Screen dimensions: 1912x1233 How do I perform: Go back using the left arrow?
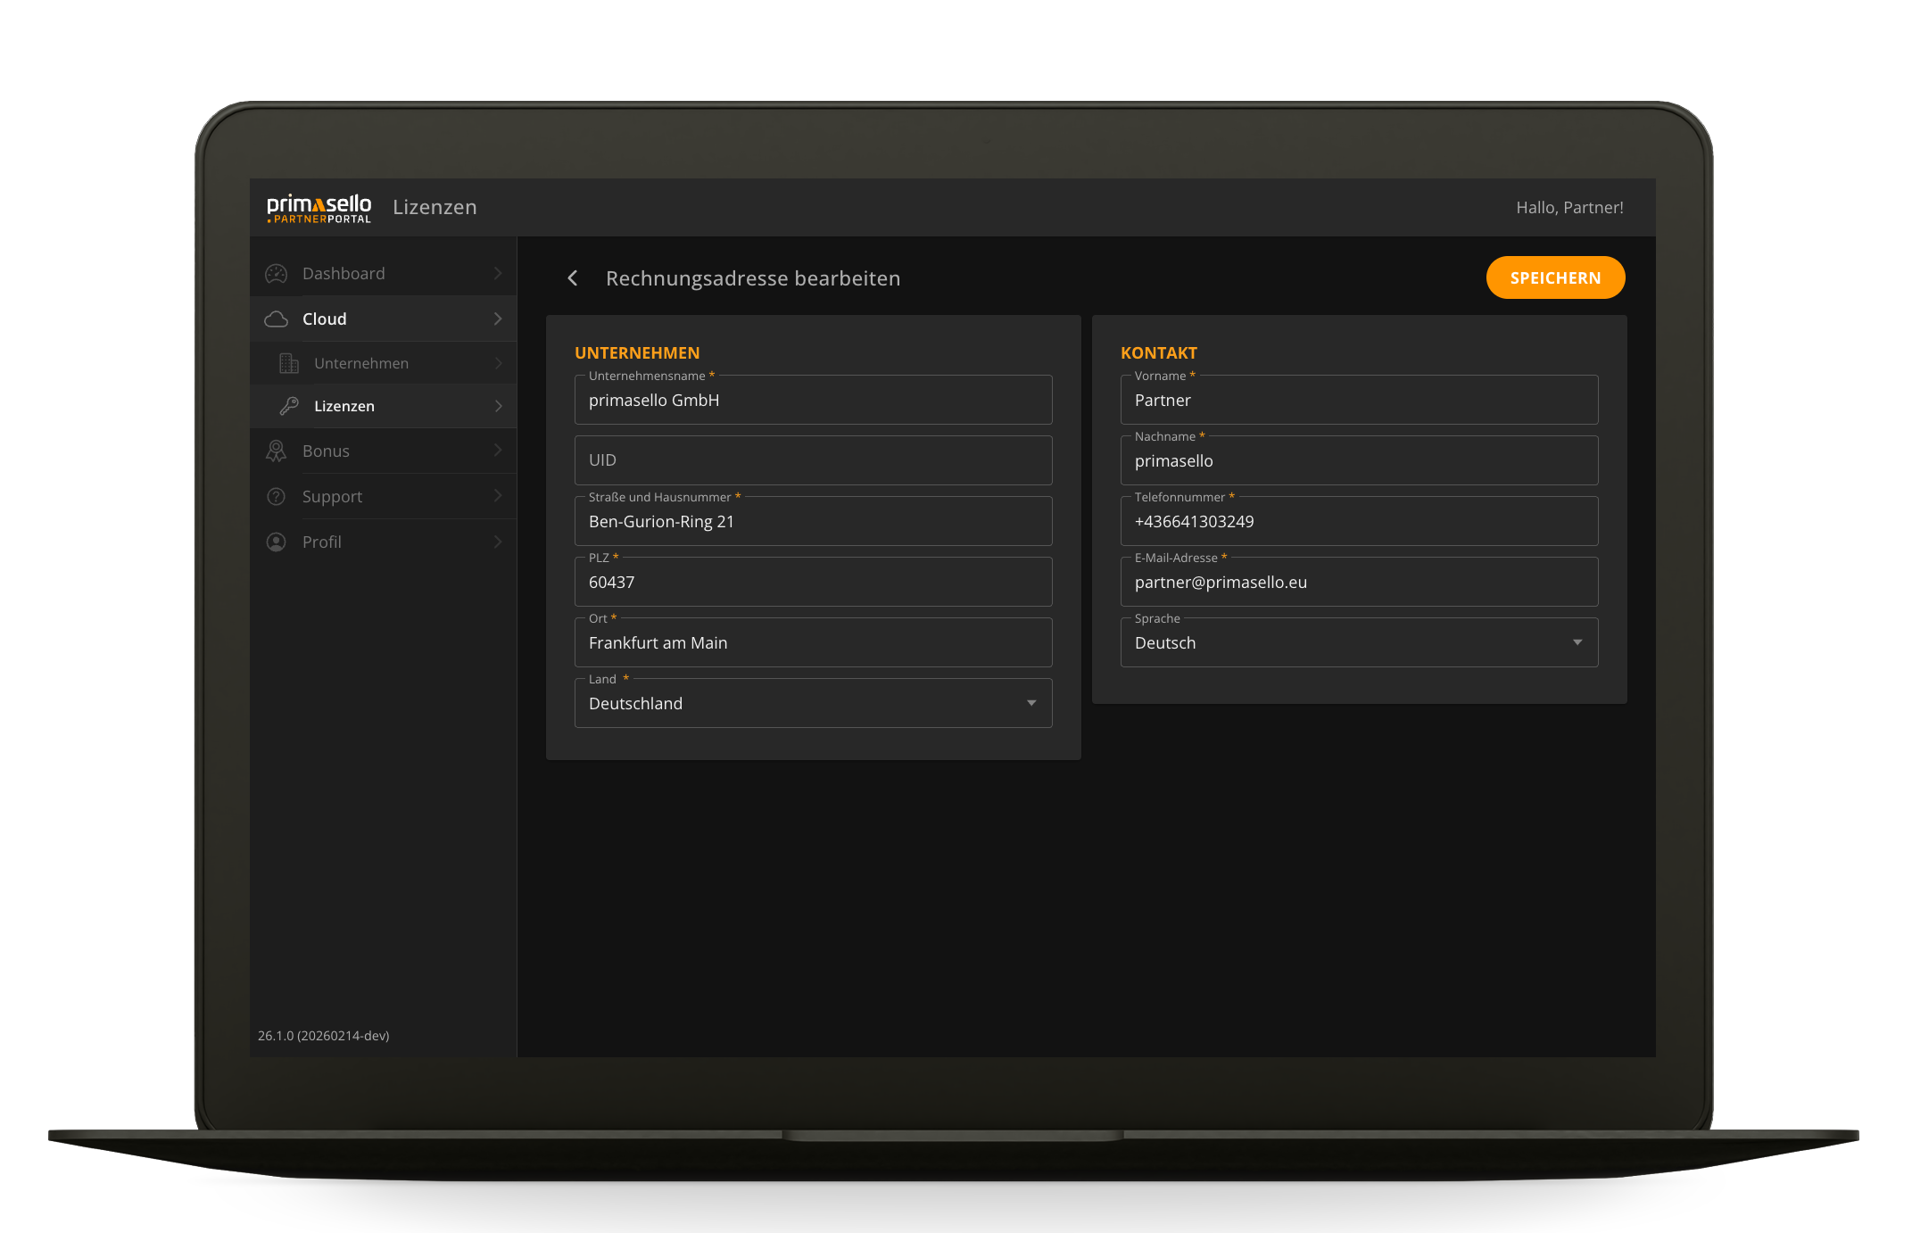tap(573, 278)
